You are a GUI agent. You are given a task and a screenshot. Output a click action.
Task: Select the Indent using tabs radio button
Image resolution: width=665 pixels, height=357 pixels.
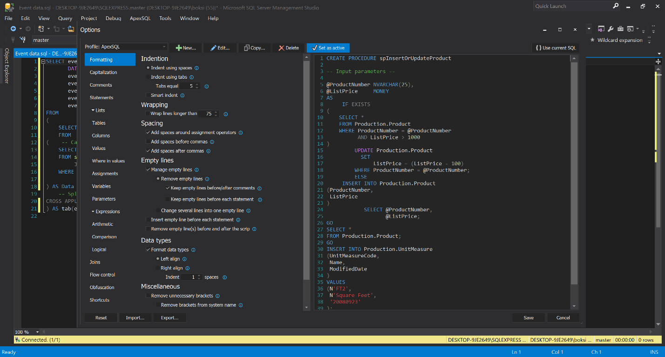tap(148, 77)
